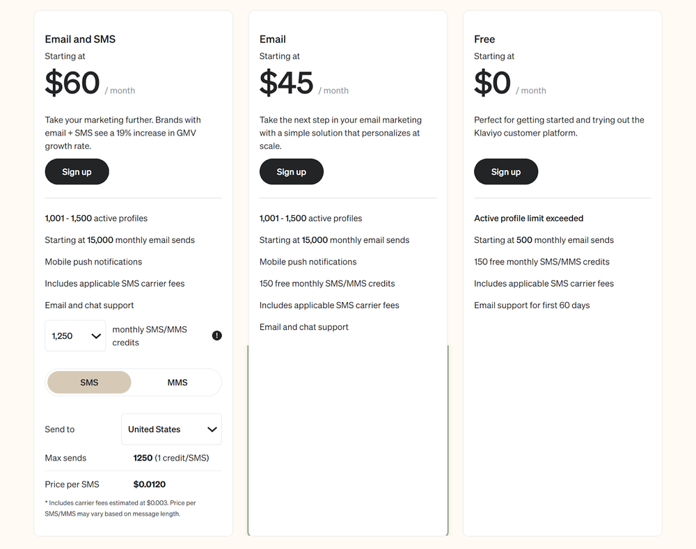Select the $60 per month price
696x549 pixels.
coord(72,83)
